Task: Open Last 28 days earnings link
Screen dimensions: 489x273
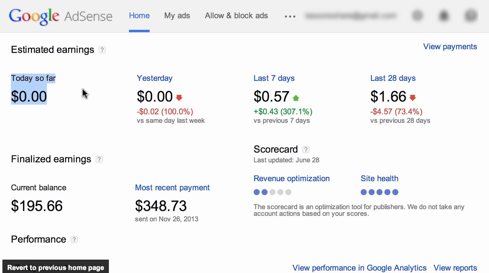Action: [x=393, y=78]
